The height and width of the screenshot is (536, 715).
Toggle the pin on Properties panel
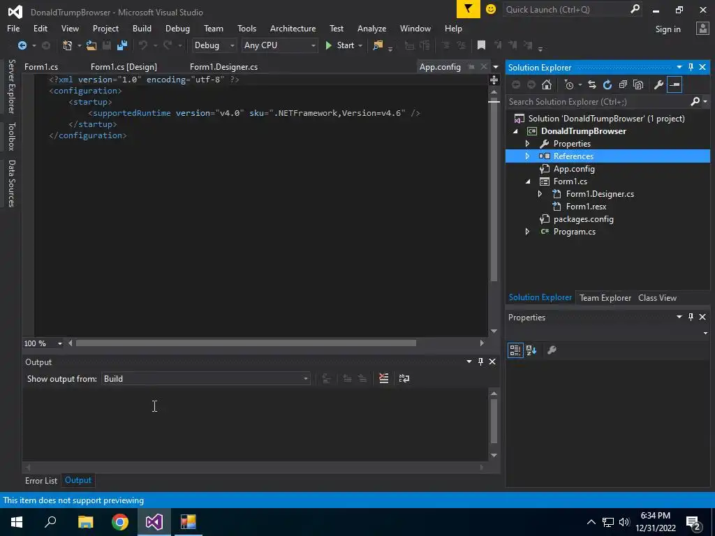[691, 317]
